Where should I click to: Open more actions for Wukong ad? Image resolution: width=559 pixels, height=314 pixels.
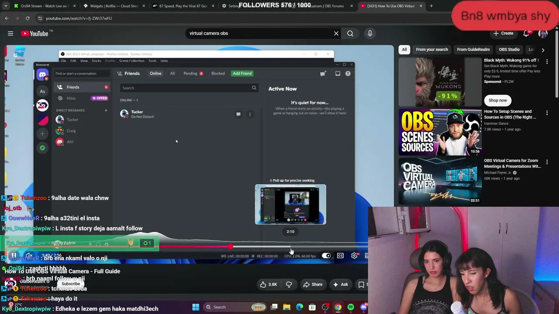coord(547,62)
